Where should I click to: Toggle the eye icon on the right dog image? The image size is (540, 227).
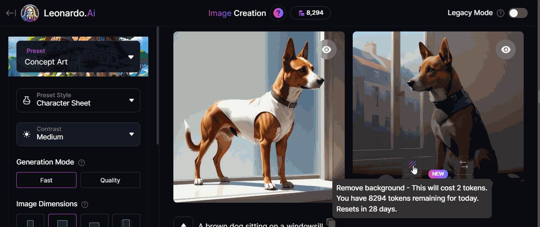coord(506,49)
